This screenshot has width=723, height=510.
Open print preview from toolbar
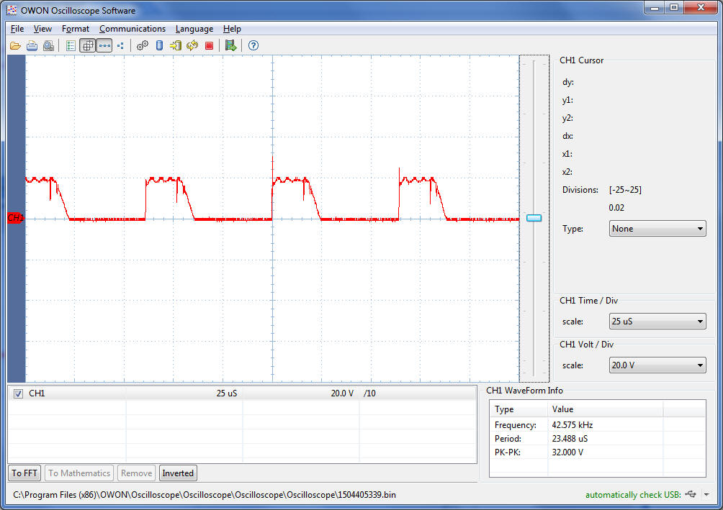48,45
